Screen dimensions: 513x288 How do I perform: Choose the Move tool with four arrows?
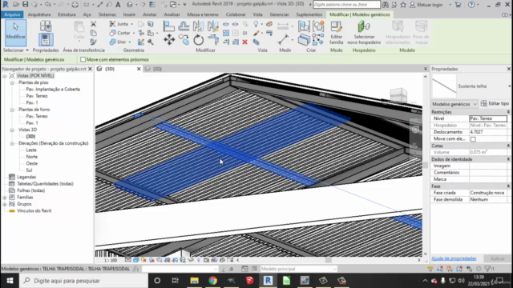pos(169,40)
